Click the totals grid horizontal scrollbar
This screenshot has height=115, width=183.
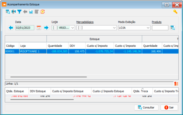pos(42,100)
